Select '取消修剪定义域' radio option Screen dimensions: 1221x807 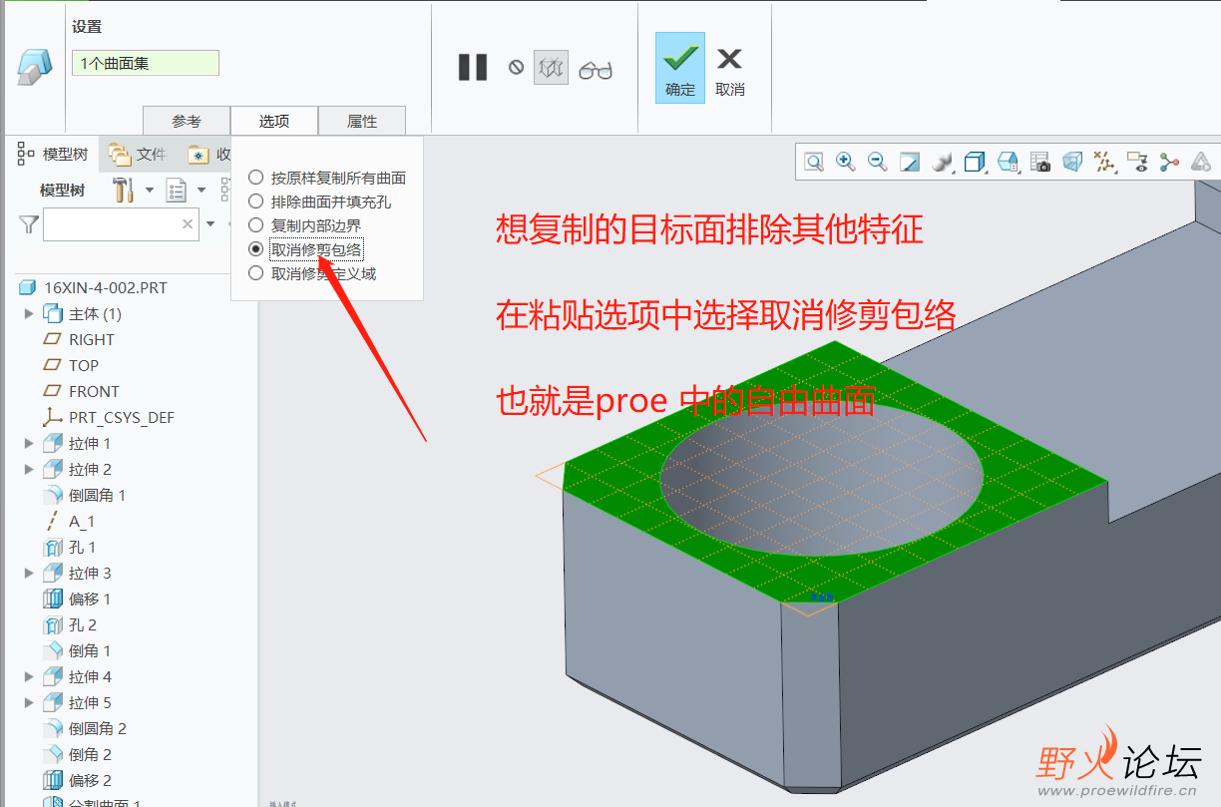pyautogui.click(x=256, y=273)
